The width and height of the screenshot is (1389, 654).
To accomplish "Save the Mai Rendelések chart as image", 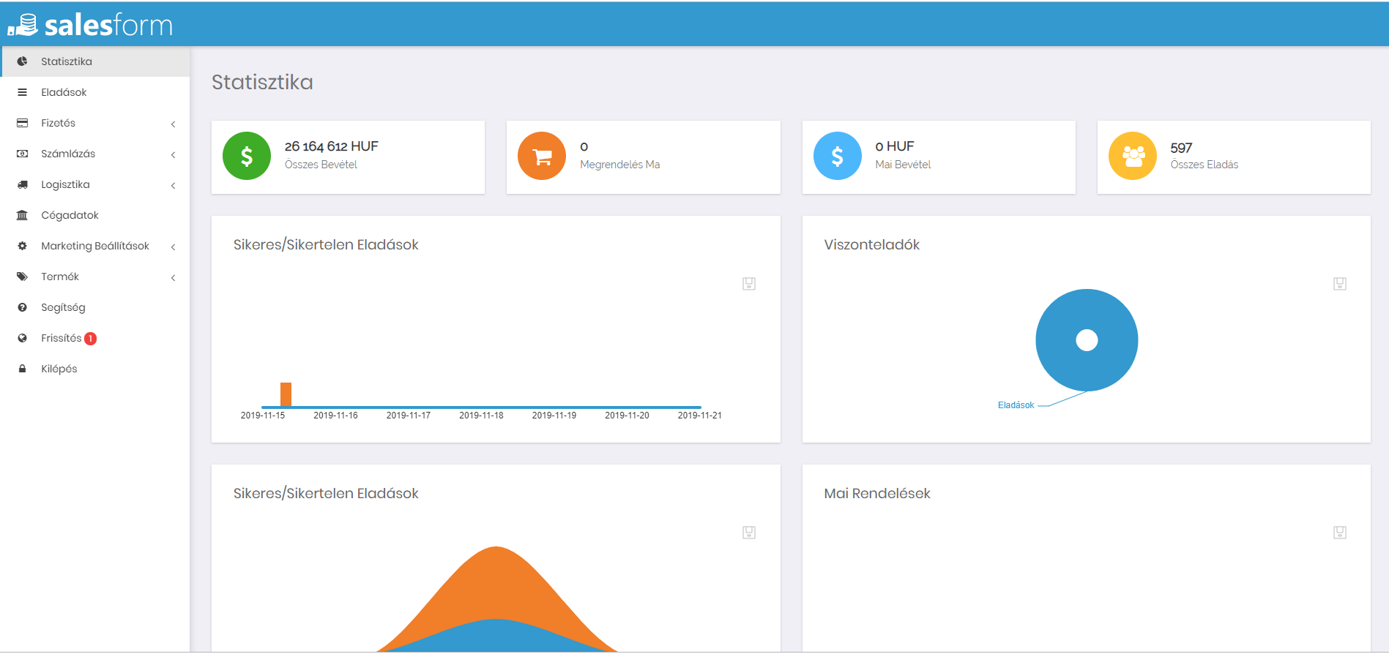I will [1339, 533].
